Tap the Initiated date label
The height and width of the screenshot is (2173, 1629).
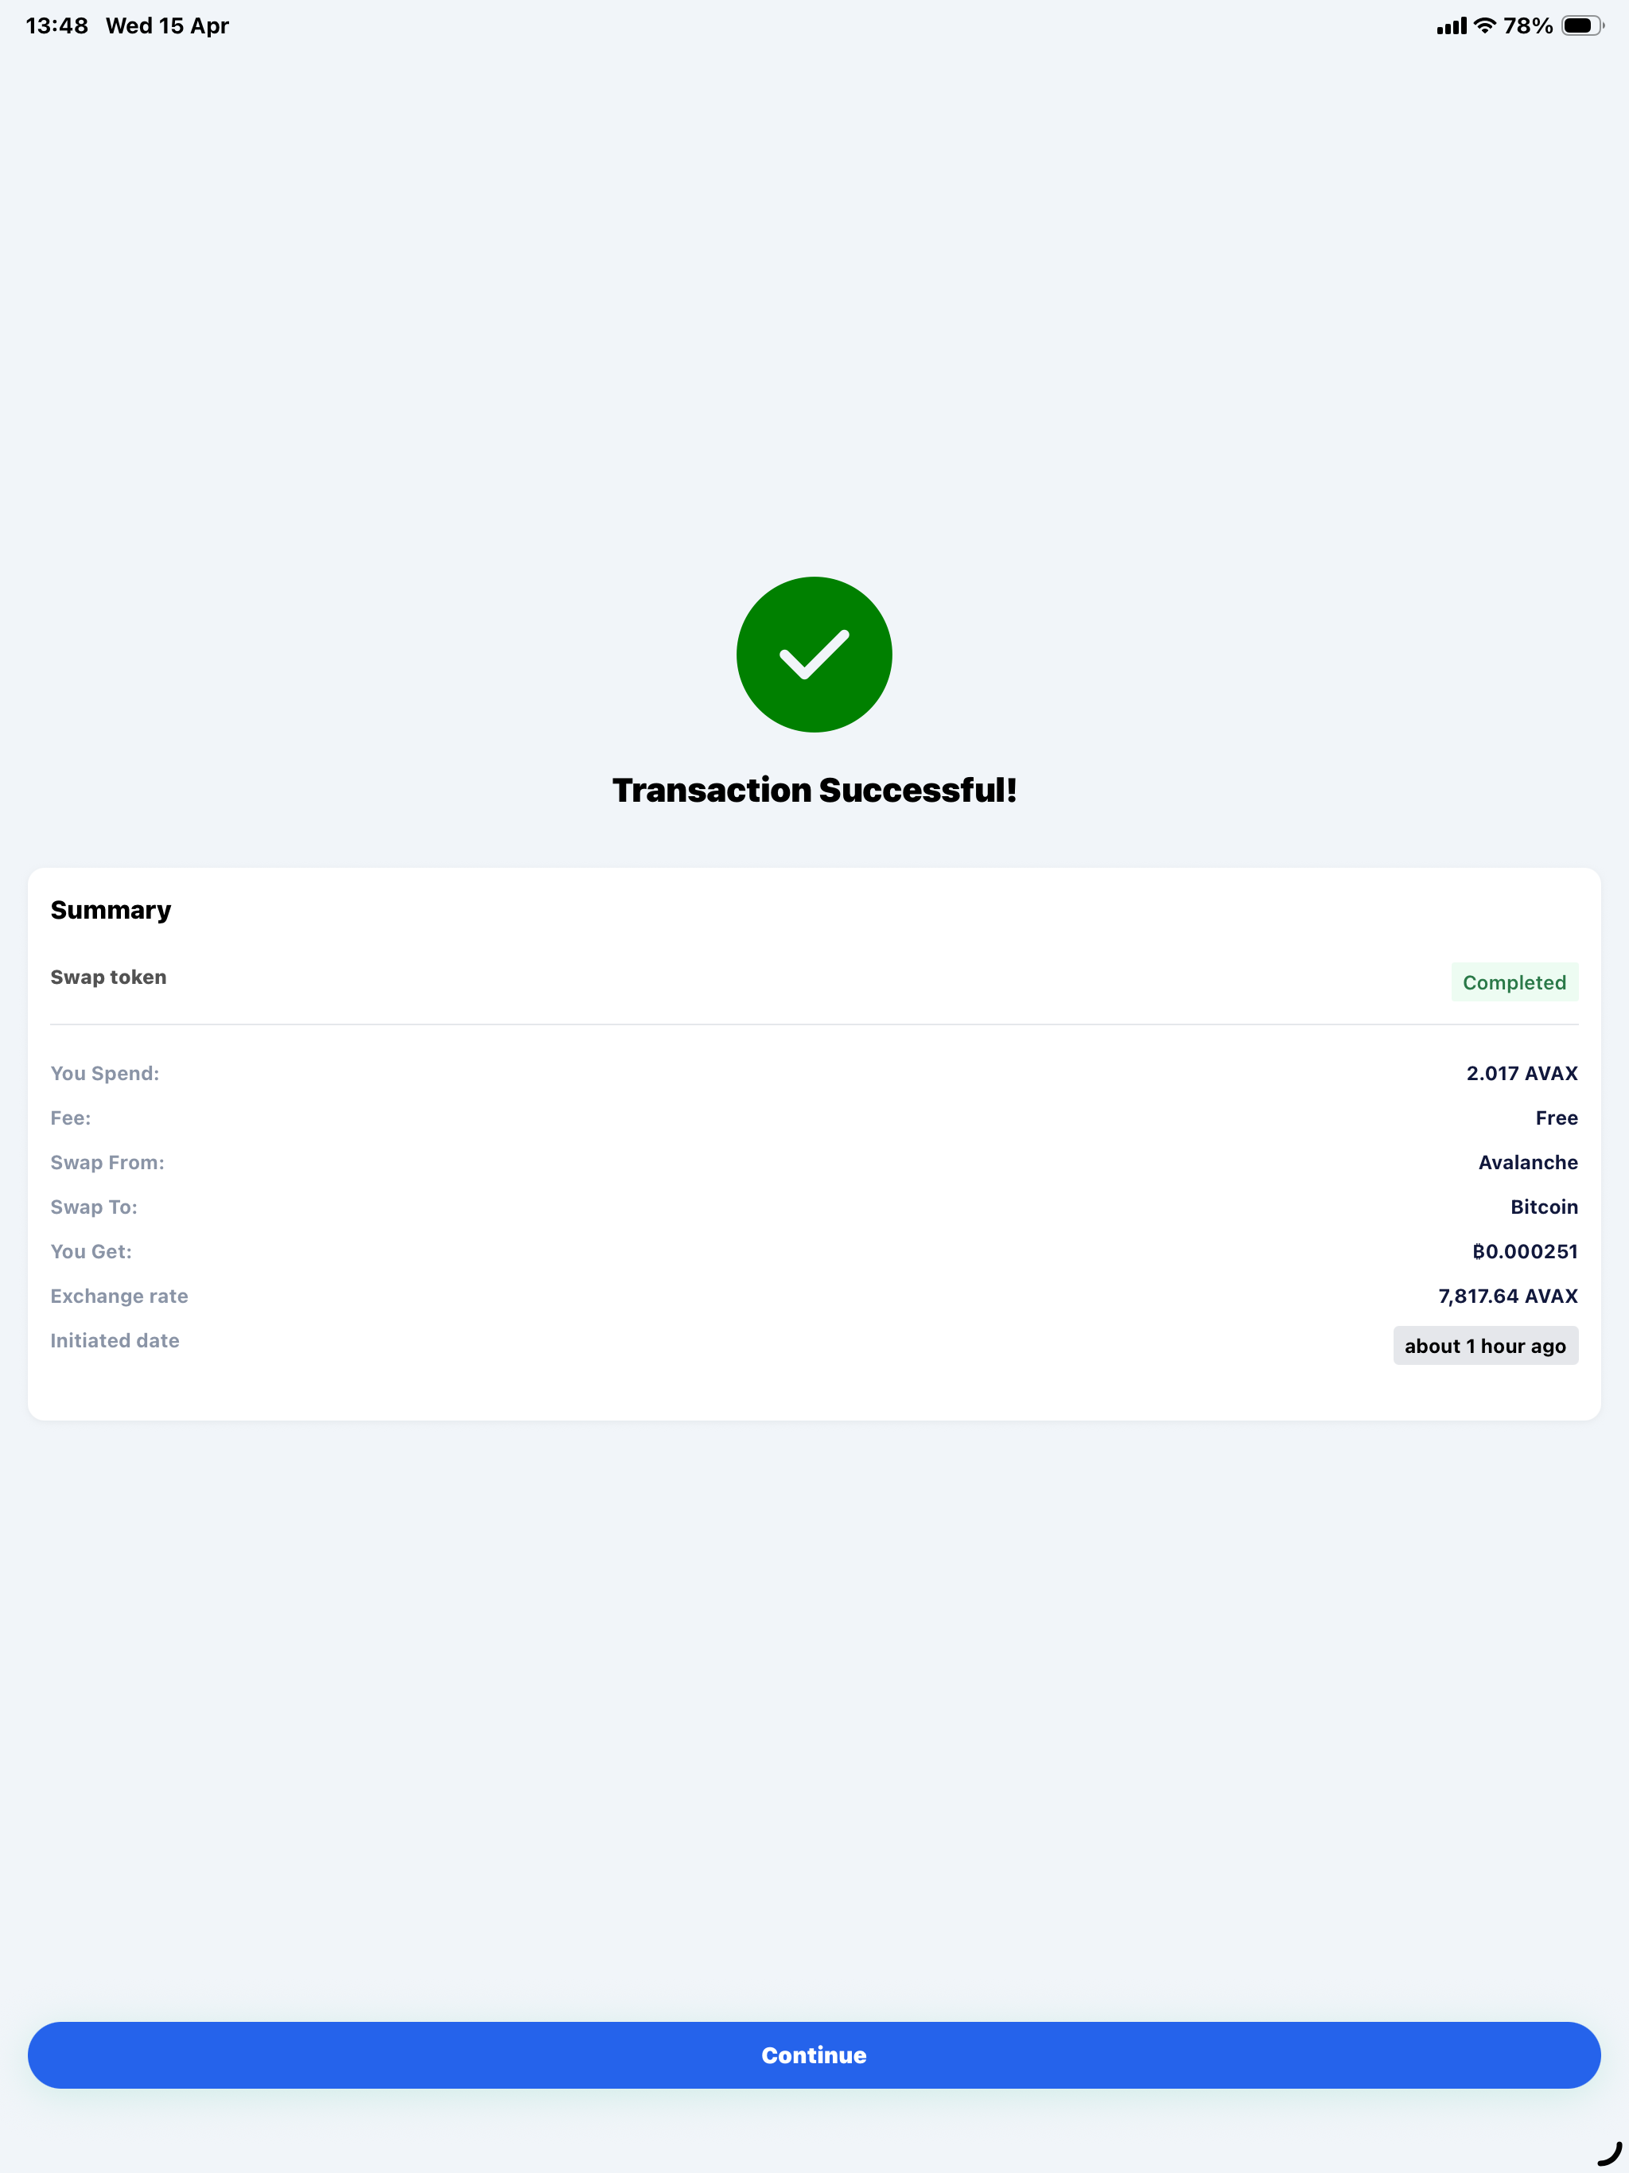click(115, 1341)
